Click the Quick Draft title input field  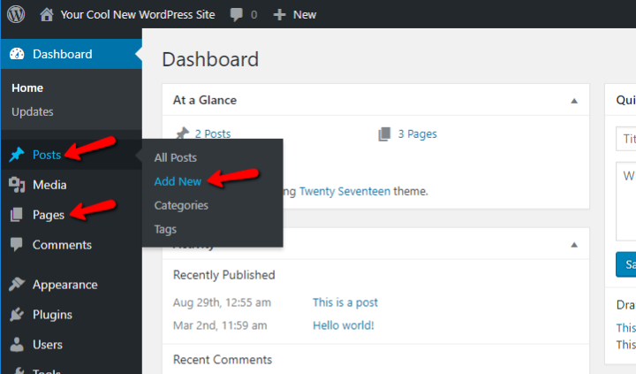point(626,139)
